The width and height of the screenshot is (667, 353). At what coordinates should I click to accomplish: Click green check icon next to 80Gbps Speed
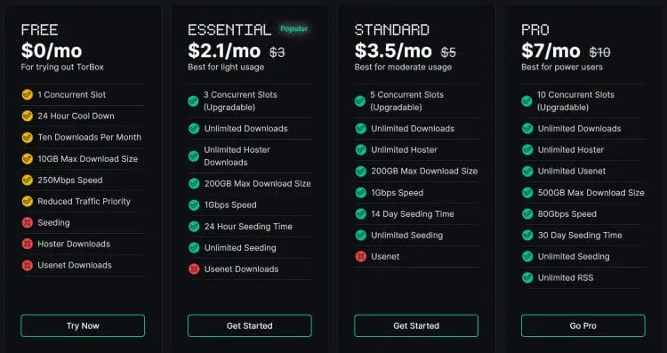click(527, 214)
